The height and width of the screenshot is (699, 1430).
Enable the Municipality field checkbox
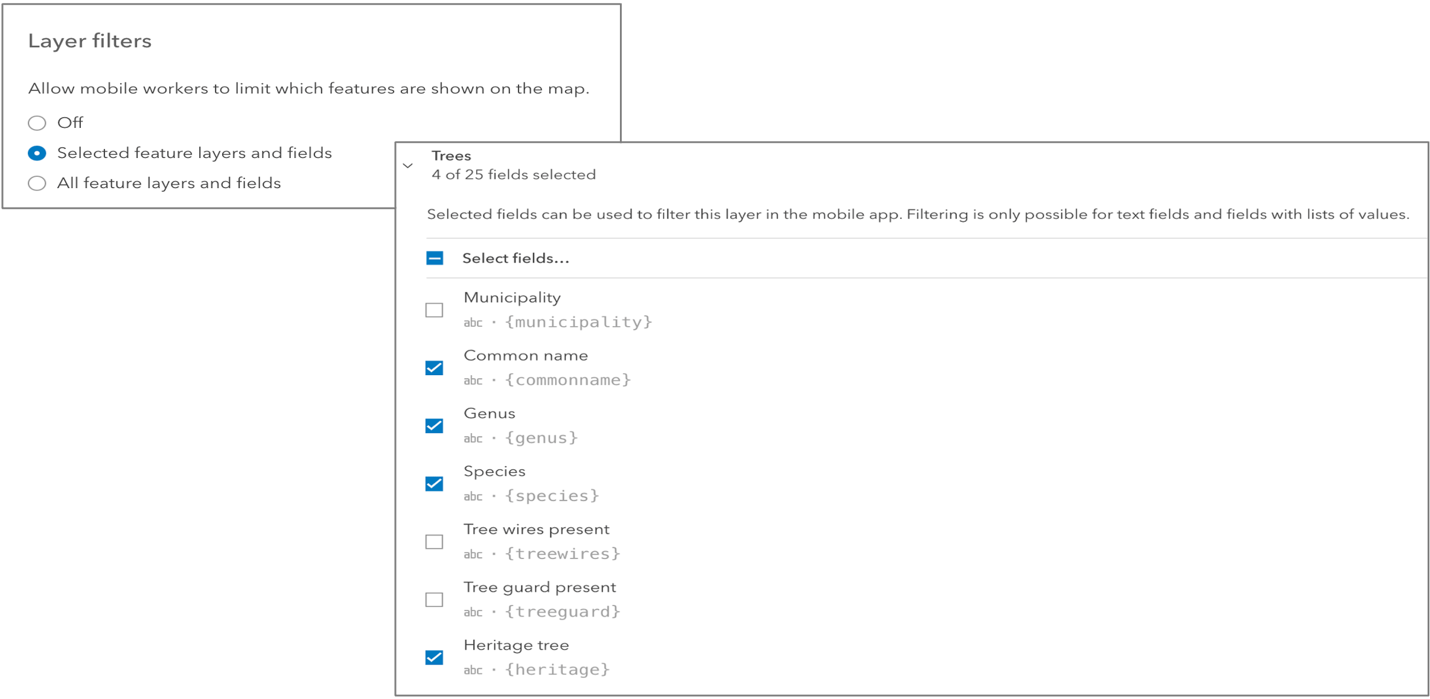[433, 309]
